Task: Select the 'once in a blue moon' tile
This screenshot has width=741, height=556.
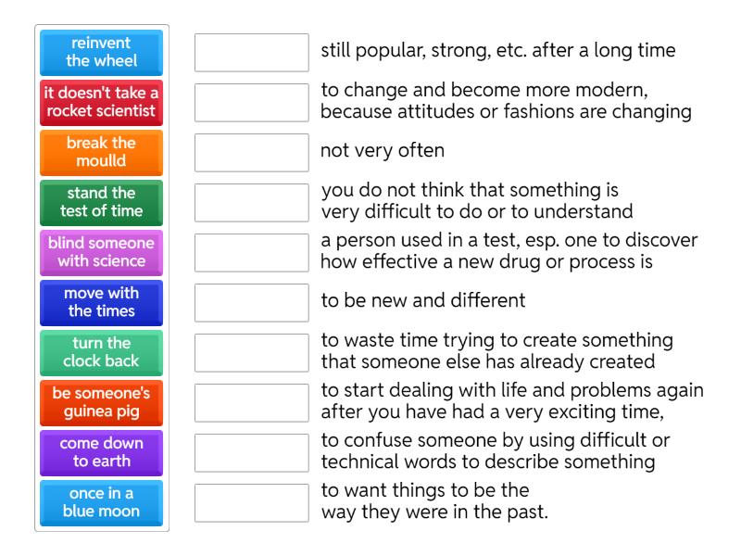Action: (102, 503)
